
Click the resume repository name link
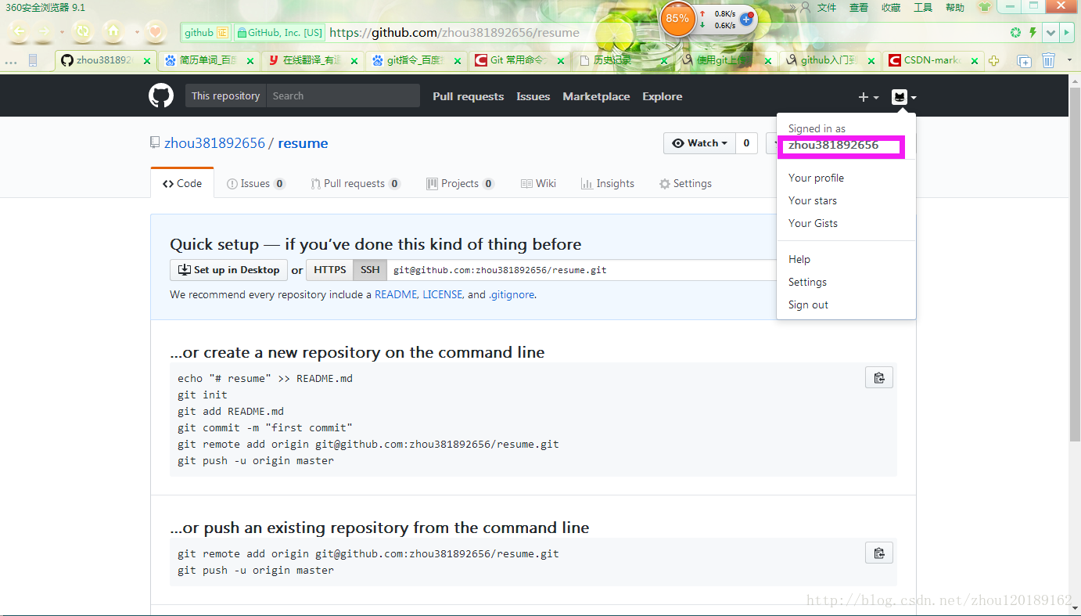[x=303, y=143]
